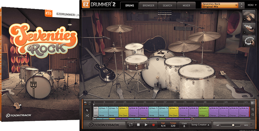Click the red record button
The height and width of the screenshot is (131, 259).
pos(153,125)
